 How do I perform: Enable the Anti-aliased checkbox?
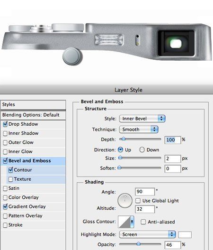[143, 222]
